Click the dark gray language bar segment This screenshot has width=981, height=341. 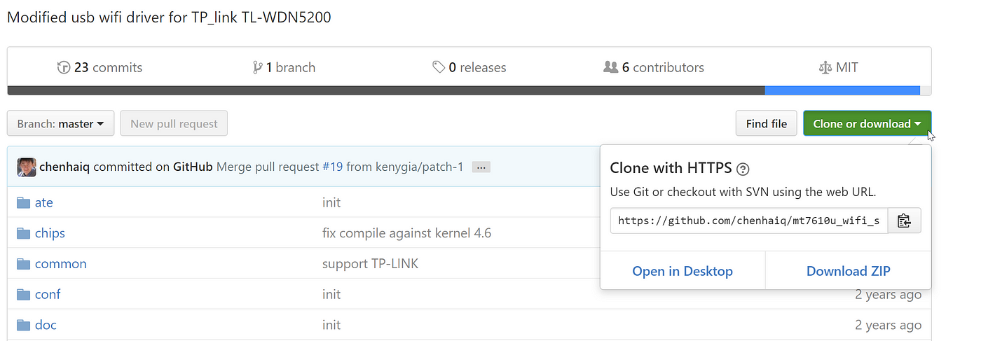tap(385, 90)
